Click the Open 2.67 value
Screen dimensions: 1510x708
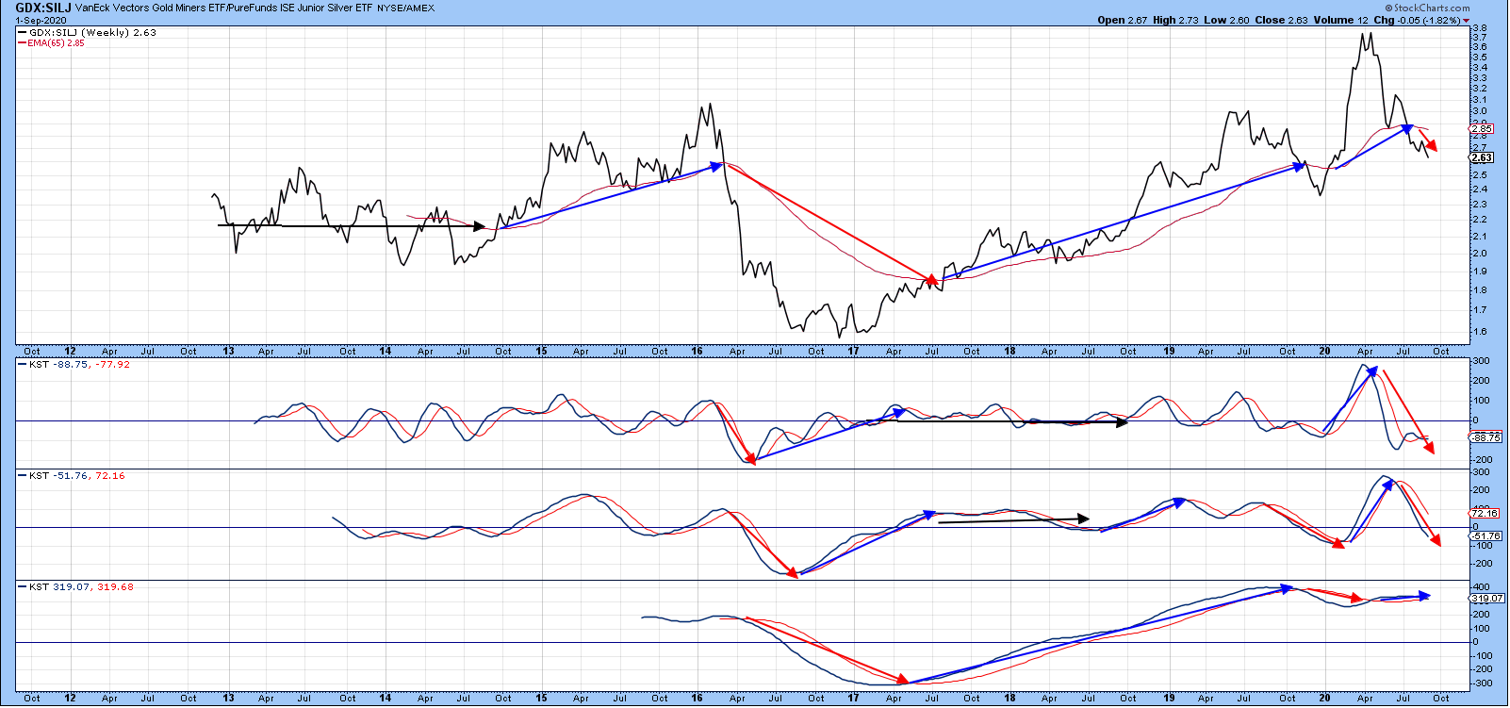coord(1123,20)
